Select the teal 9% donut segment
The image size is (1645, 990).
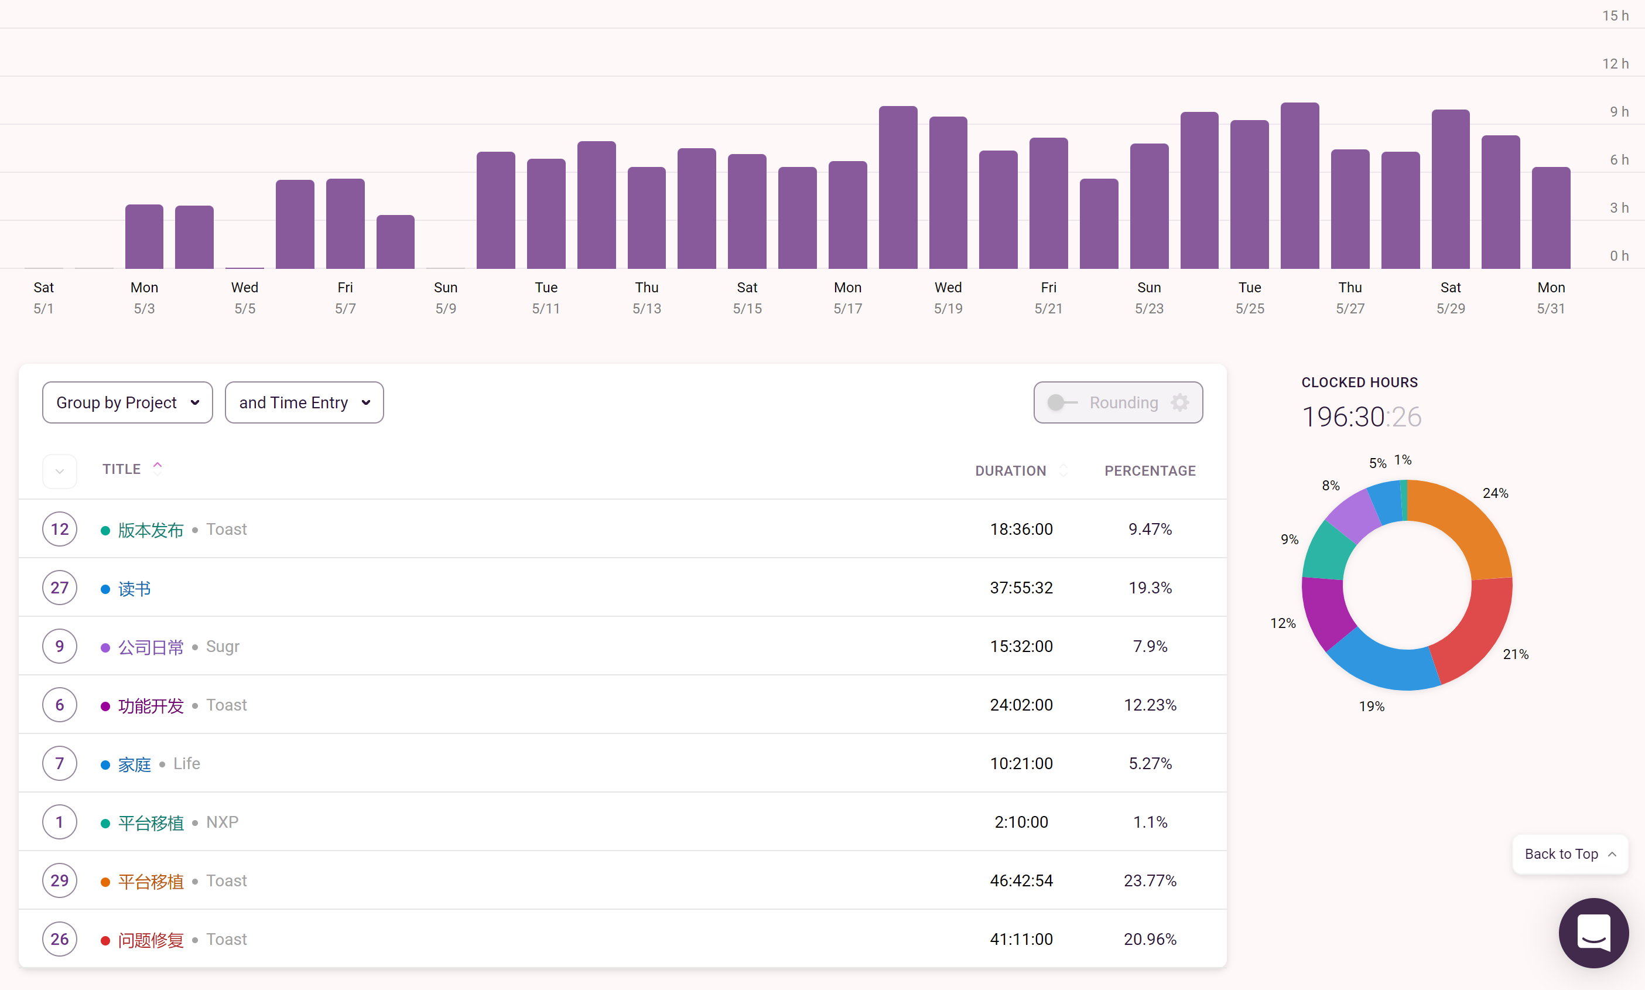1327,552
